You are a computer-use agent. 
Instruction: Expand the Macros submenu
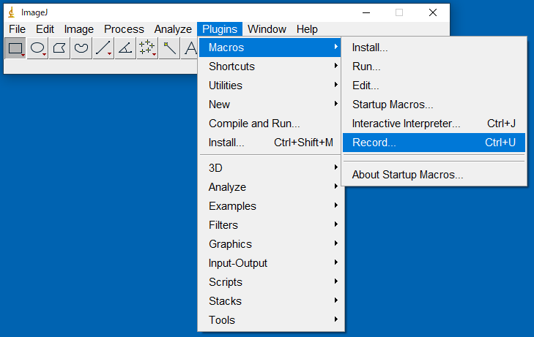click(x=271, y=48)
